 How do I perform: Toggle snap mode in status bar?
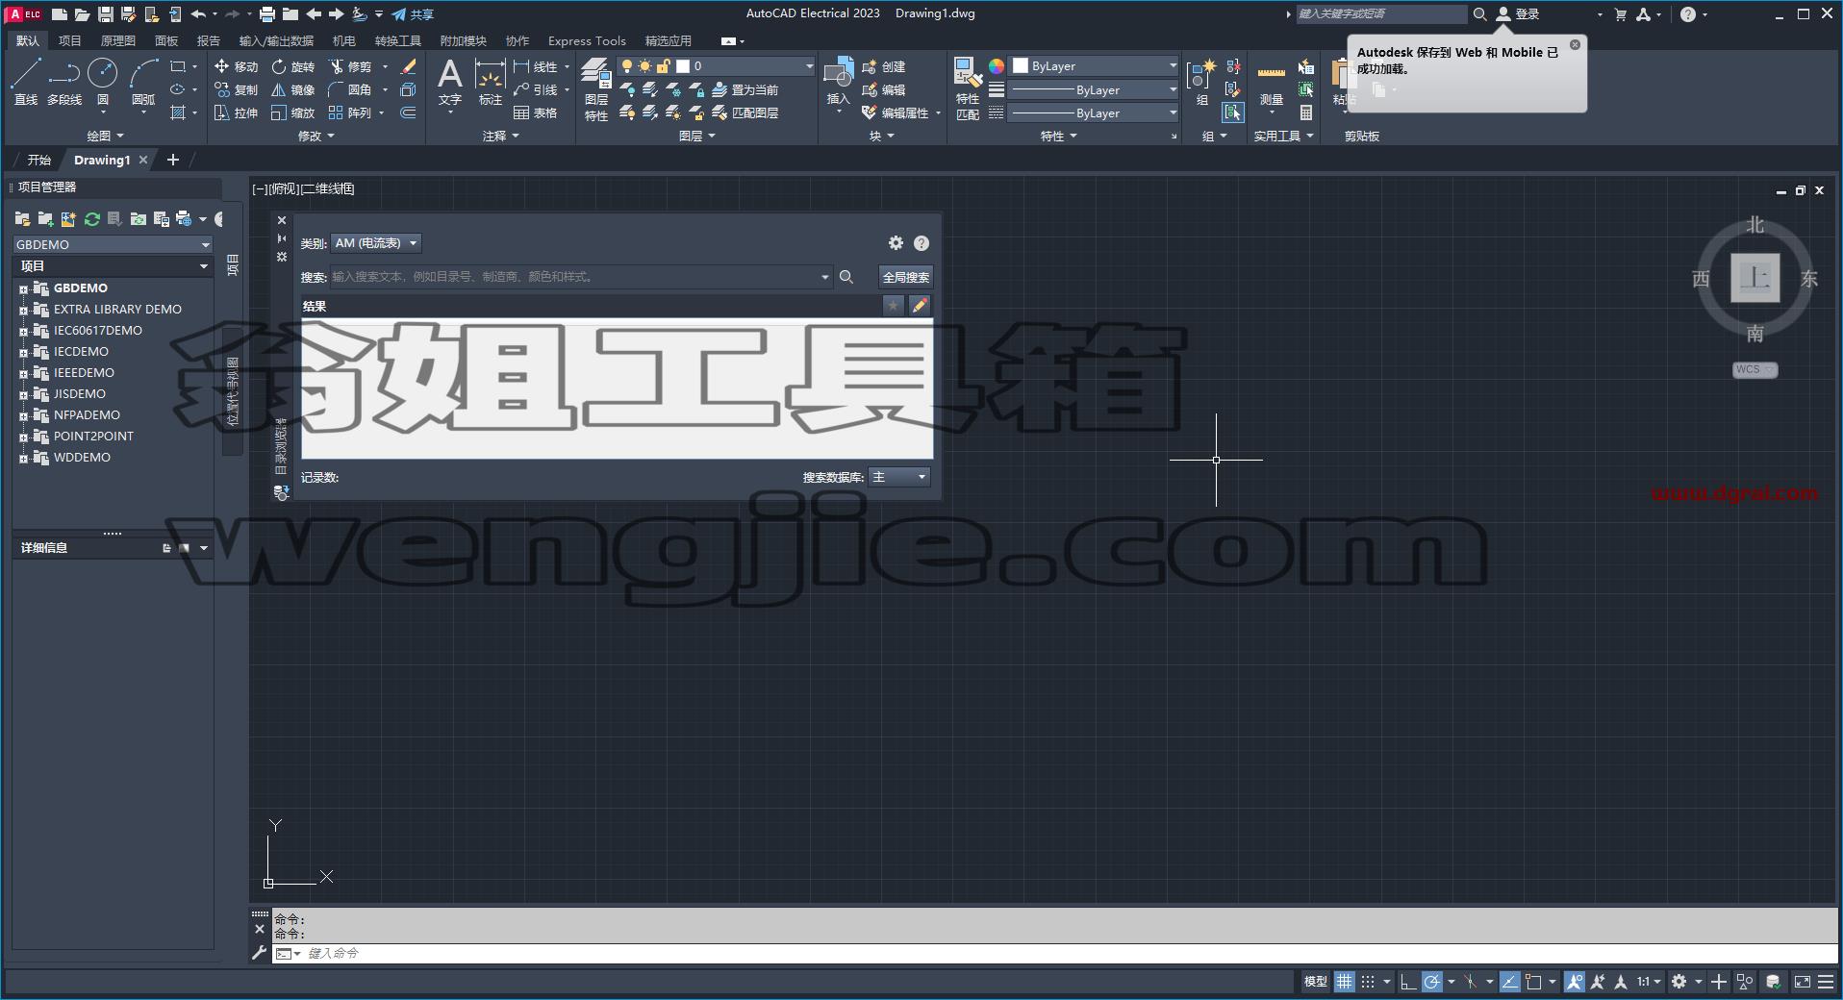pyautogui.click(x=1368, y=982)
